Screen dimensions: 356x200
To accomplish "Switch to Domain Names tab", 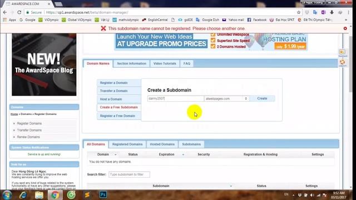I will point(98,63).
